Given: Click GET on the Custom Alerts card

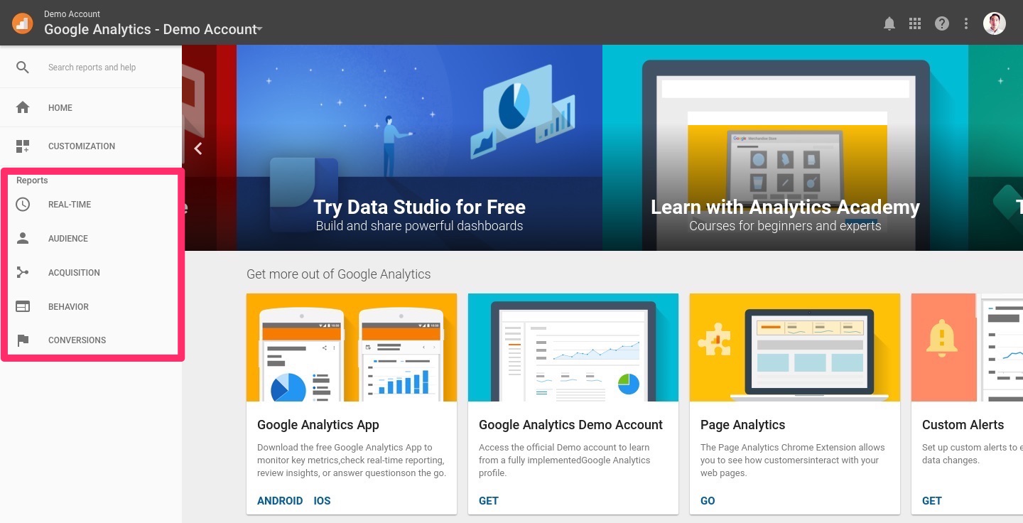Looking at the screenshot, I should point(932,501).
